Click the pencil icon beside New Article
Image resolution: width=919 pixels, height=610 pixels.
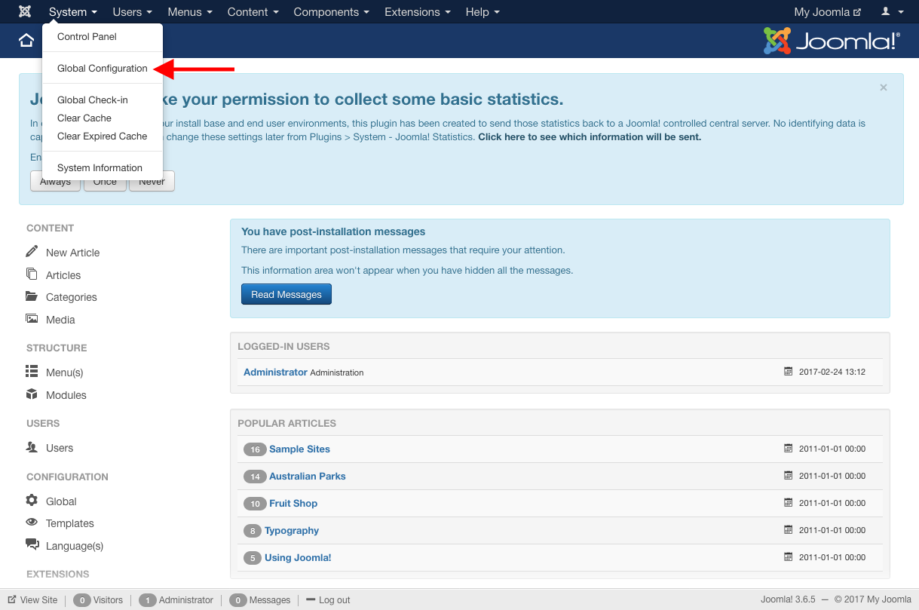pos(32,252)
